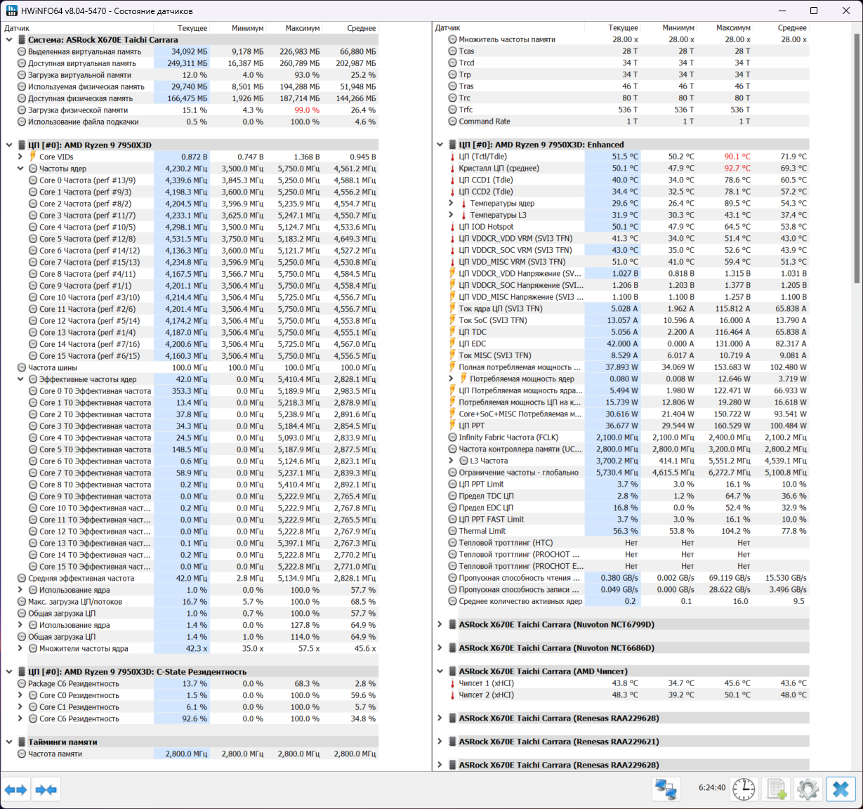This screenshot has width=863, height=809.
Task: Click the right pane Среднее column header
Action: [780, 28]
